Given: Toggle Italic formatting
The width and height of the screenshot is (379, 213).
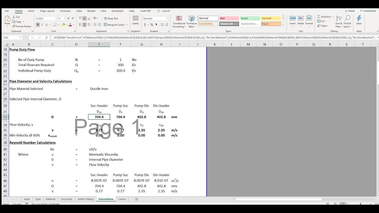Looking at the screenshot, I should (42, 25).
